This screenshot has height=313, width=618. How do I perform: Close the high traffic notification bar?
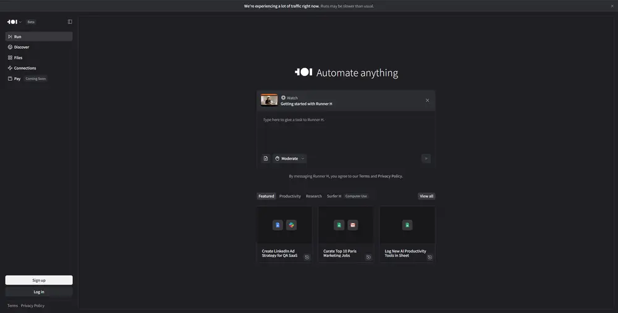612,6
